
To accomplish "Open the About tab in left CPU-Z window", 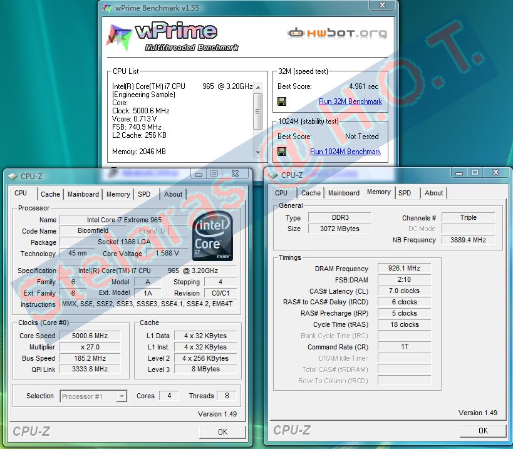I will click(173, 194).
